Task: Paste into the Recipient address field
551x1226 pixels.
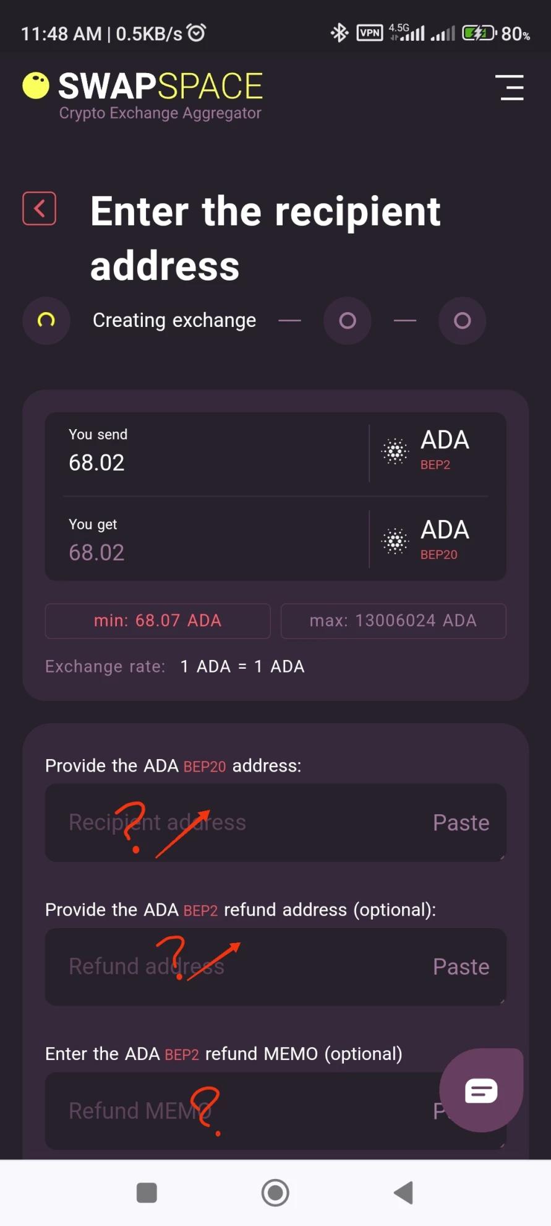Action: 461,822
